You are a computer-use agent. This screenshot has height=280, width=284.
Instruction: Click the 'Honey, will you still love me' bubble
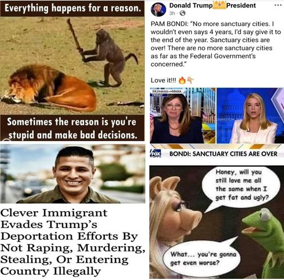(x=242, y=185)
